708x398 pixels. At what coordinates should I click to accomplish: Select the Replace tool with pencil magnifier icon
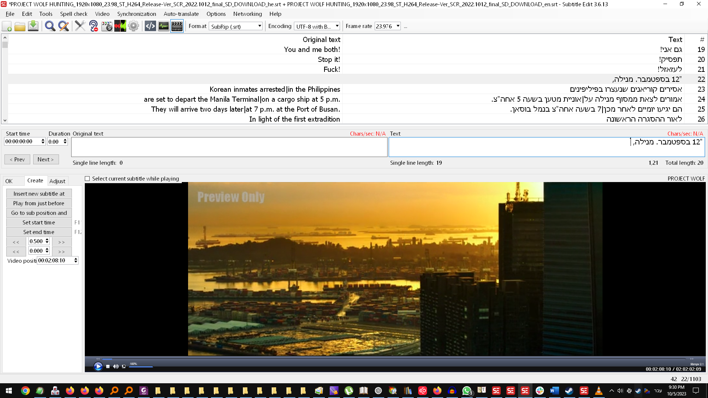point(64,26)
